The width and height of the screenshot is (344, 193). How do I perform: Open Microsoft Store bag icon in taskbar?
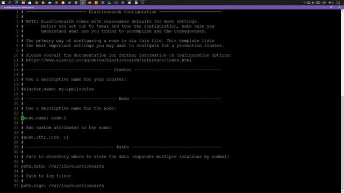(x=30, y=3)
